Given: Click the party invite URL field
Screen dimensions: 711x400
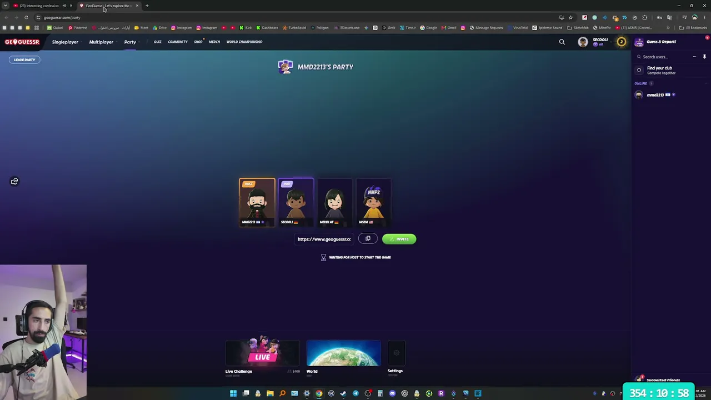Looking at the screenshot, I should click(324, 239).
